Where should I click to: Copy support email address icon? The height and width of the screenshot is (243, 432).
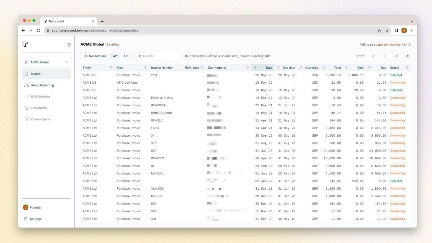[x=409, y=45]
